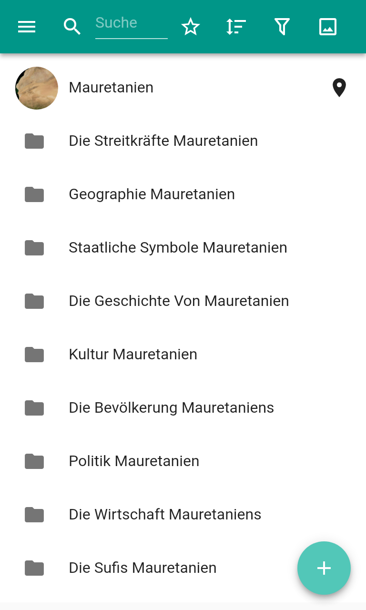Select the Mauretanien header title

coord(111,88)
